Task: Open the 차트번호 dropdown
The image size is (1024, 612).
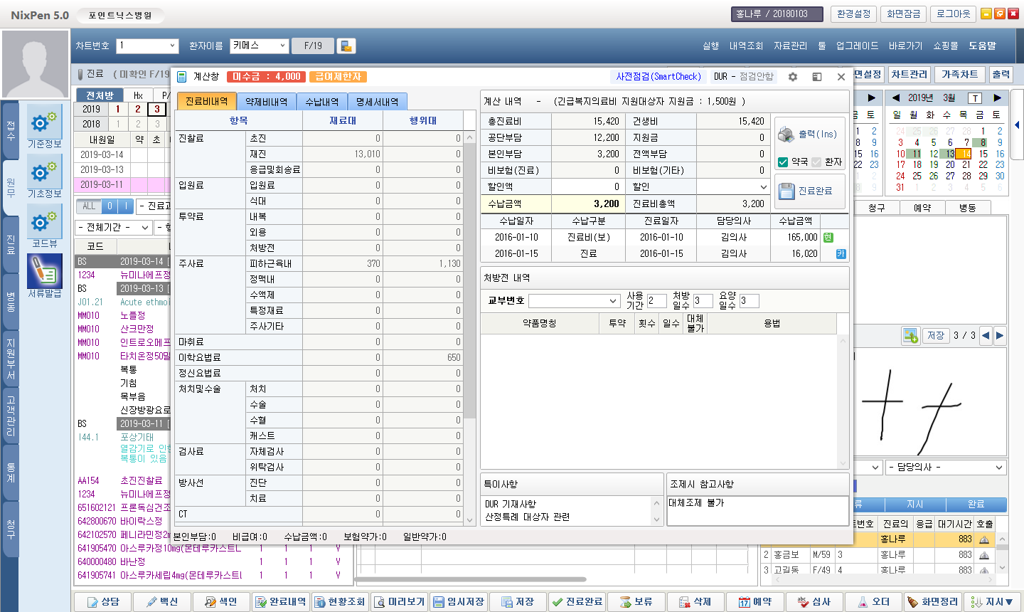Action: click(172, 46)
